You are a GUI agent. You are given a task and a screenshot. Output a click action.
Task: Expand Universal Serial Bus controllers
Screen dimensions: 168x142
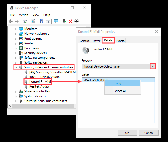(x=16, y=101)
